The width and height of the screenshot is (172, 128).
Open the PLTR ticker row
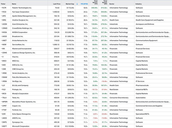point(4,8)
